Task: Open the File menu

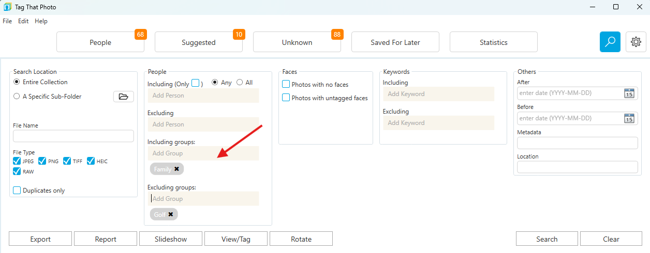Action: [7, 21]
